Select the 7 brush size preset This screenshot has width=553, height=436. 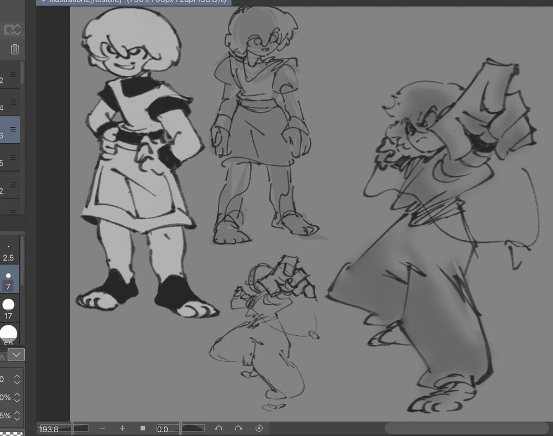8,279
